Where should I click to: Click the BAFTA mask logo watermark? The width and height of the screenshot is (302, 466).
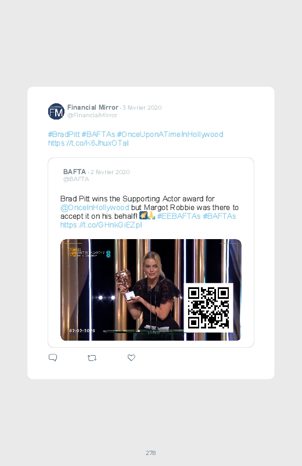(x=73, y=252)
